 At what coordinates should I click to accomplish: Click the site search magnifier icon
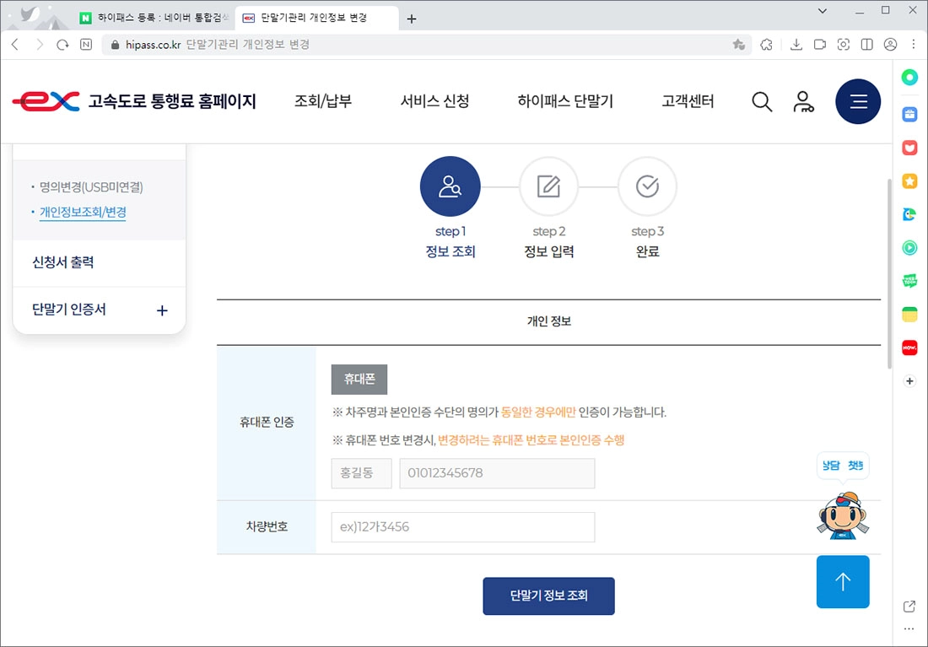(762, 101)
